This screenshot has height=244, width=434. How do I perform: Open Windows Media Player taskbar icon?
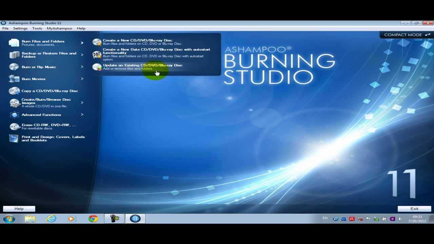72,219
